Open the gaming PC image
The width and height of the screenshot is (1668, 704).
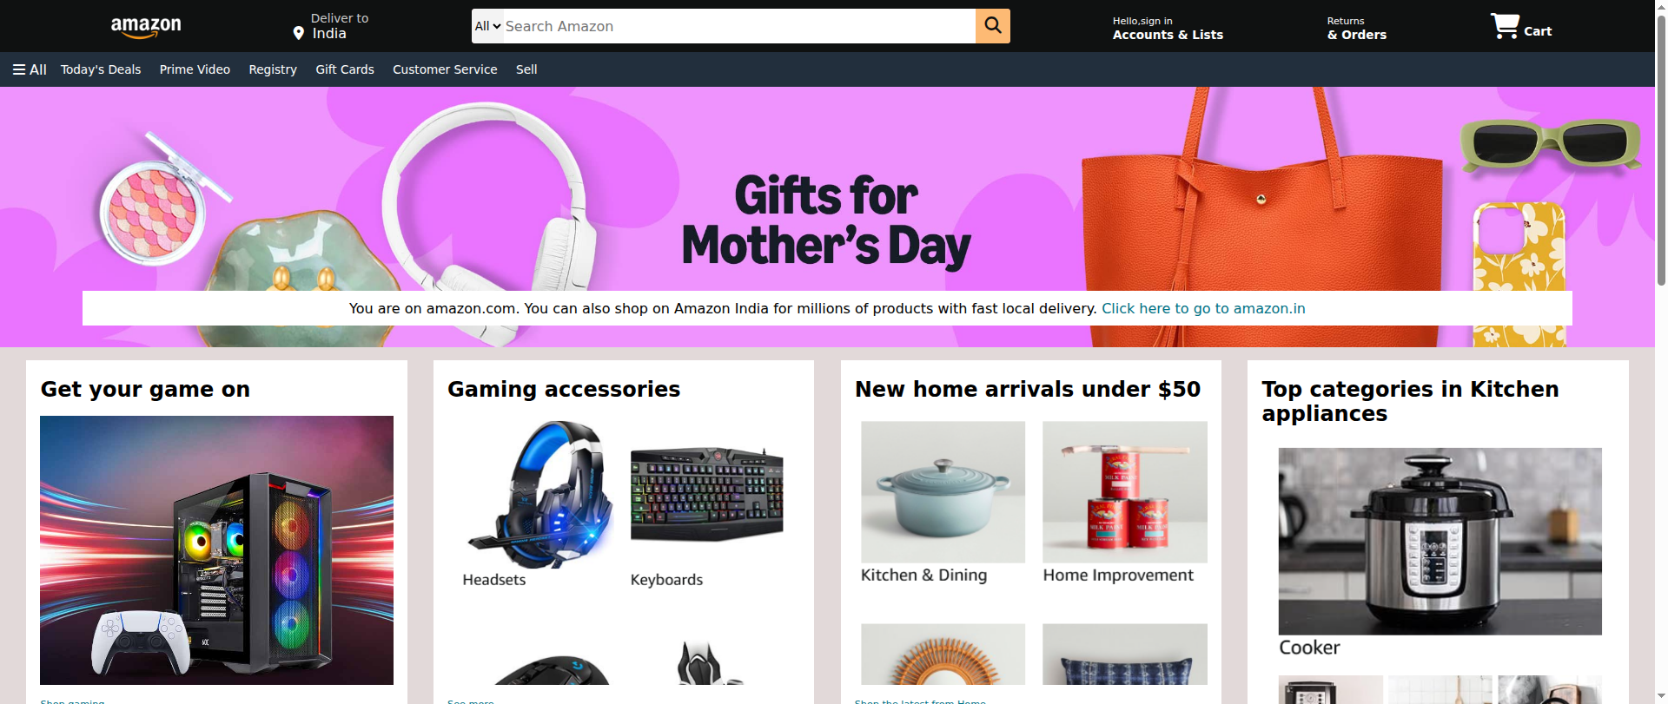coord(216,550)
